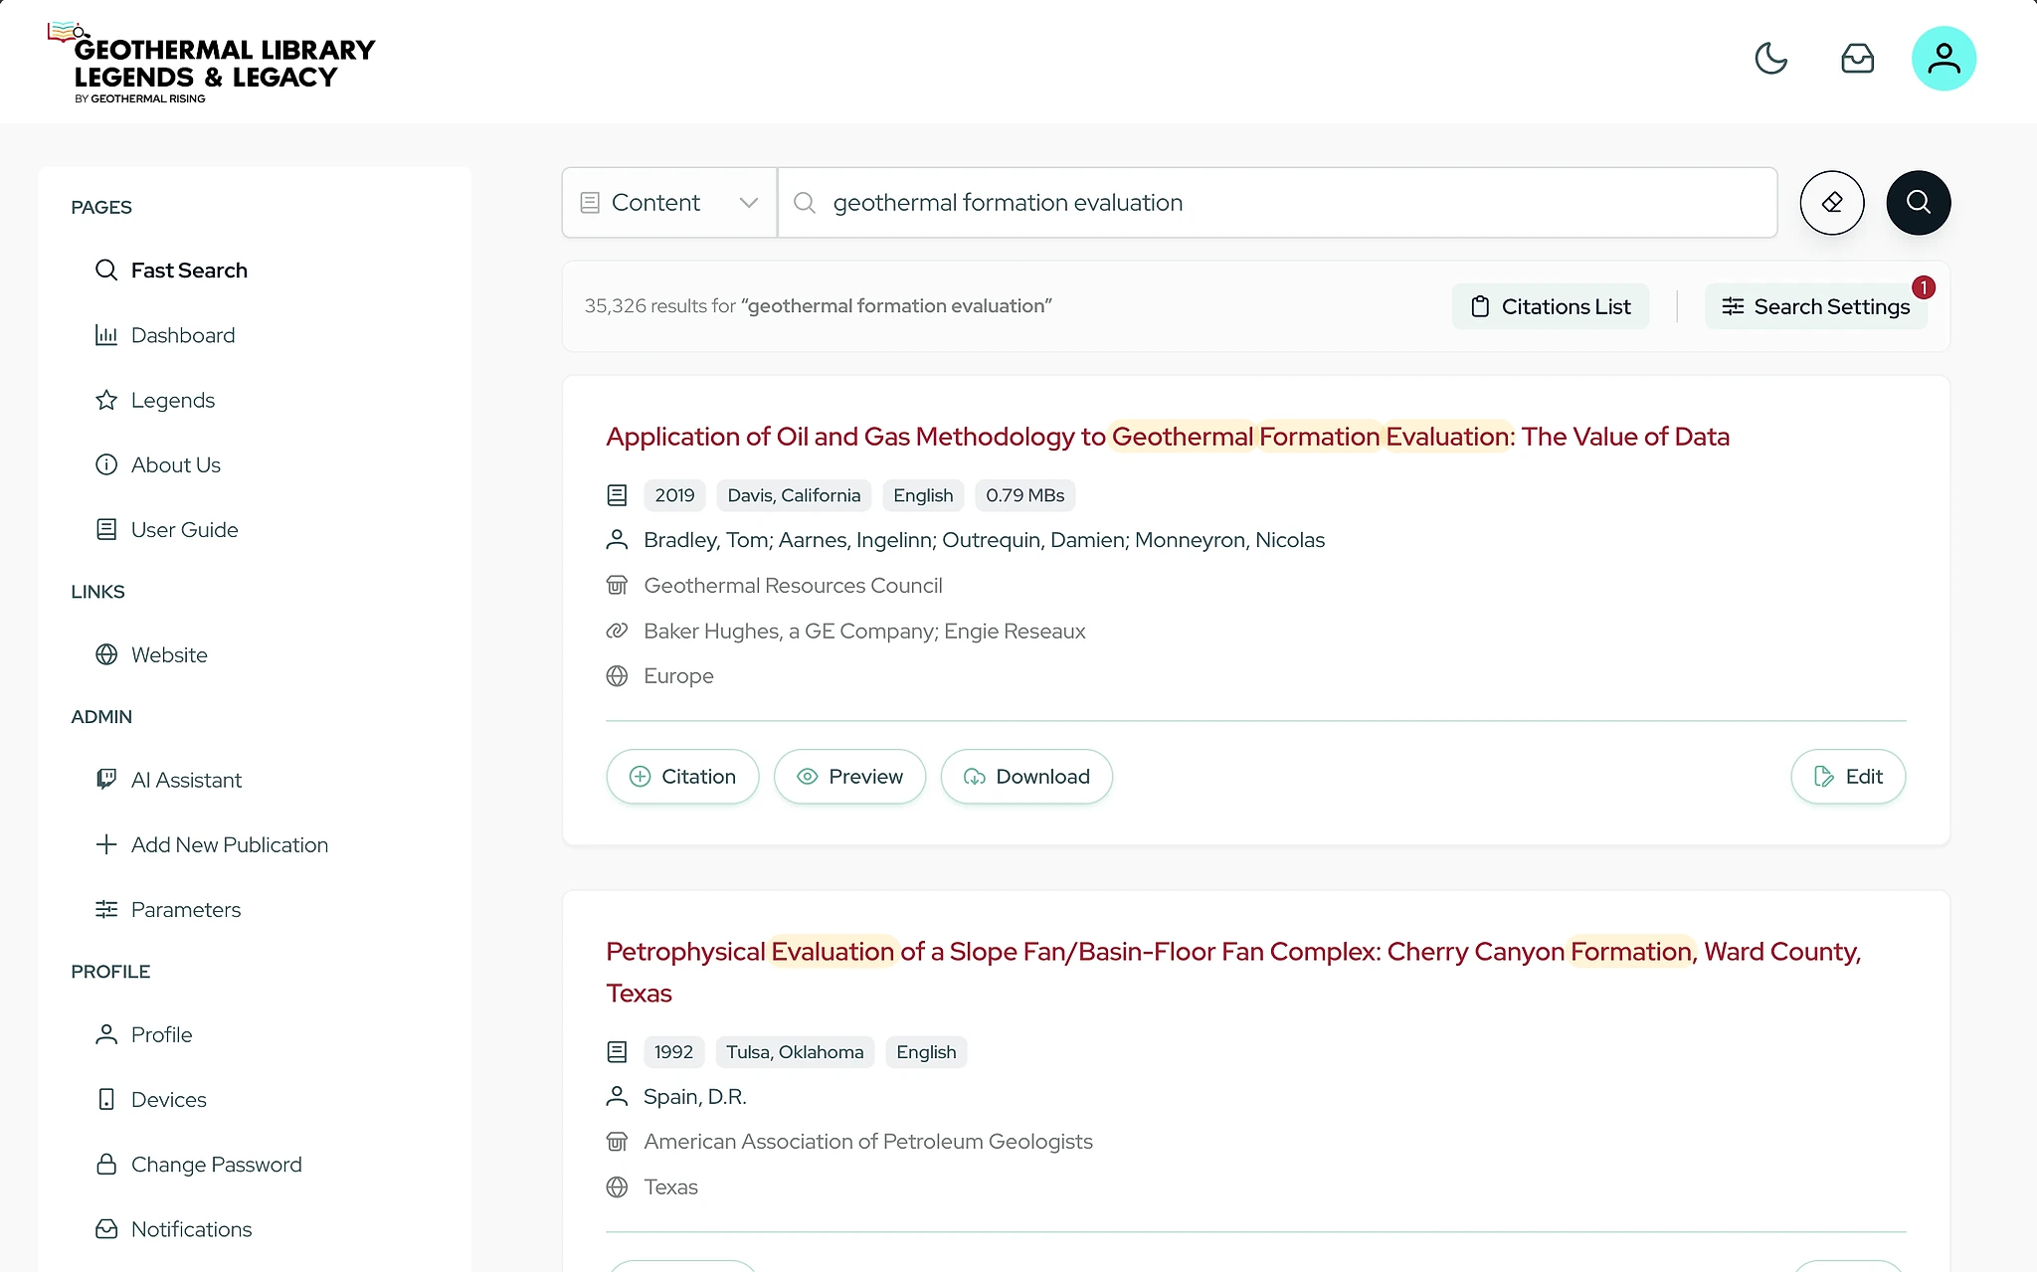Open the Legends page

click(172, 400)
